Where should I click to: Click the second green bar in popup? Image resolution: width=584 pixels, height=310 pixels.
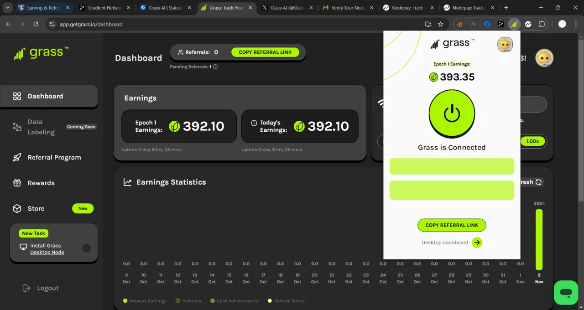[x=452, y=190]
